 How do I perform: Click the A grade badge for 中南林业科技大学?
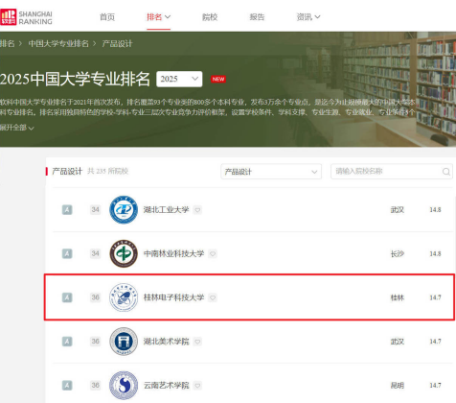(x=67, y=253)
